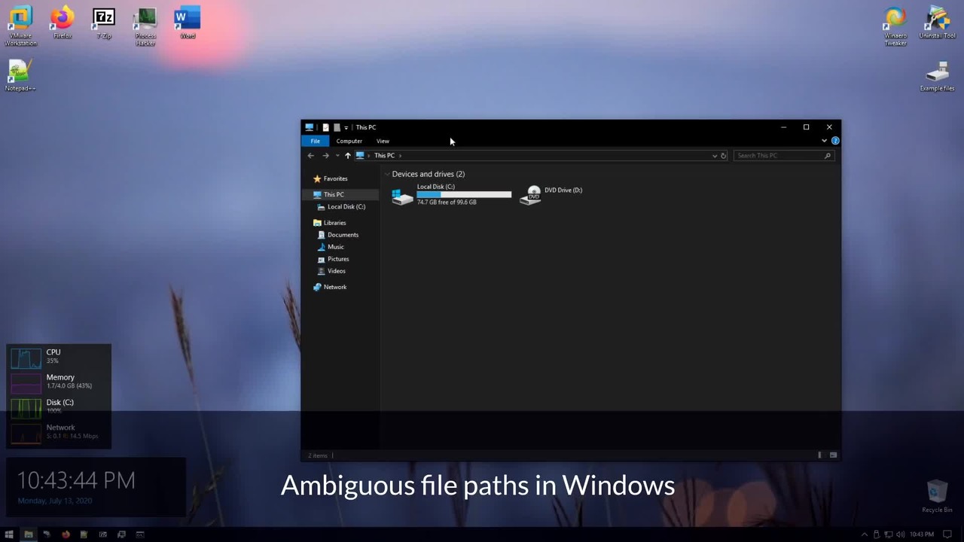Switch to large icons view in status bar
Image resolution: width=964 pixels, height=542 pixels.
833,455
